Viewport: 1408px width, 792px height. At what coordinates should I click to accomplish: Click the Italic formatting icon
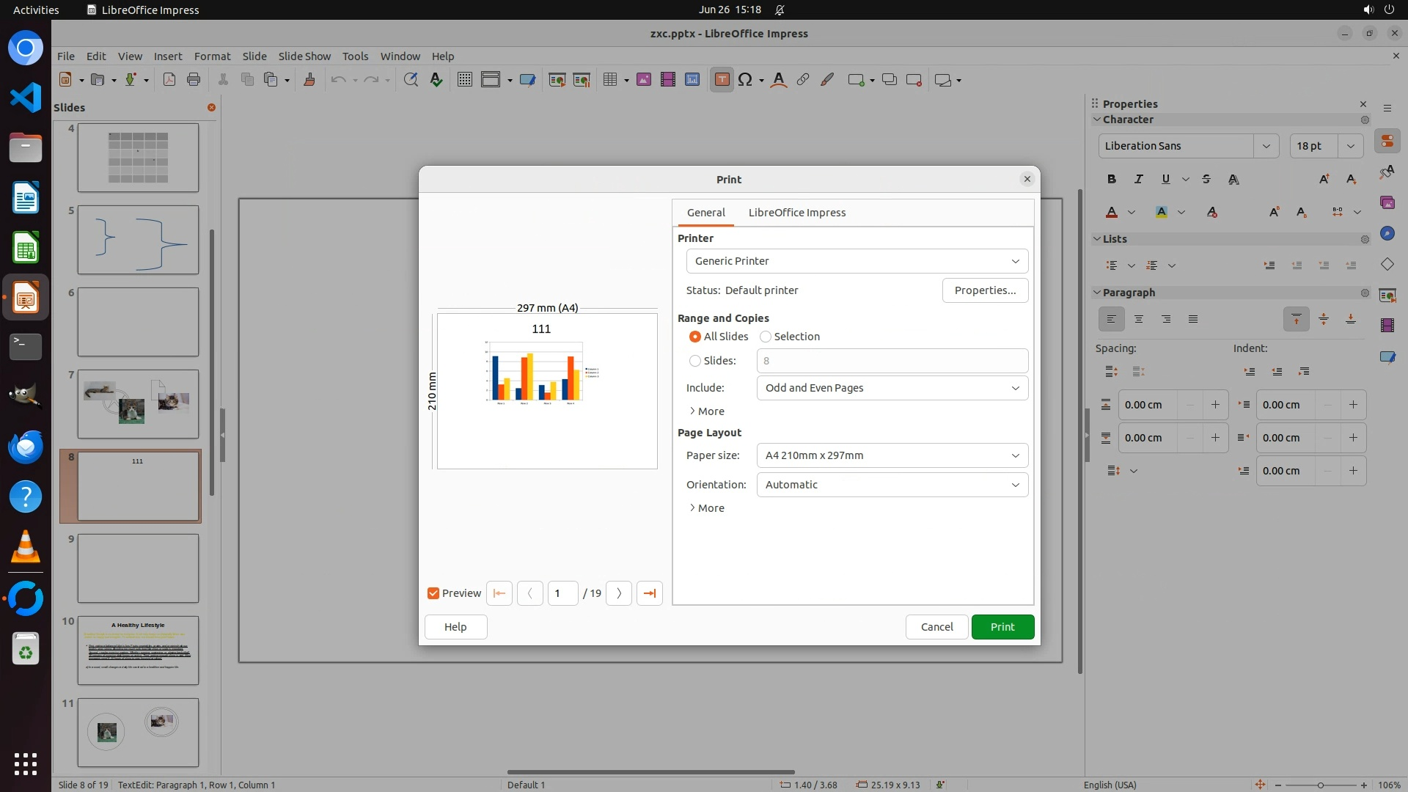click(x=1138, y=179)
